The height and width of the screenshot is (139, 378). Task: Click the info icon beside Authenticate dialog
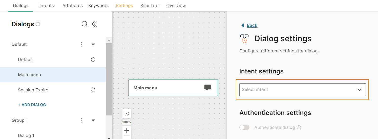(299, 127)
